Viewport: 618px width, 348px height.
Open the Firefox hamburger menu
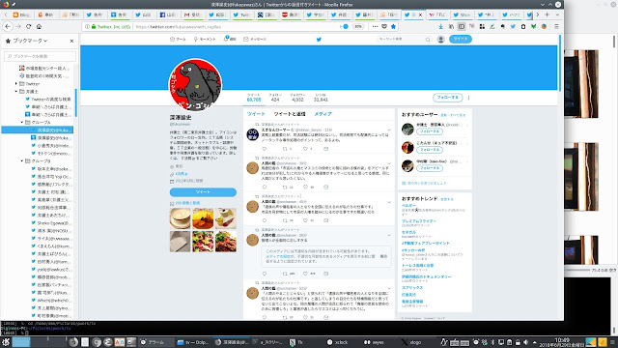pyautogui.click(x=556, y=26)
